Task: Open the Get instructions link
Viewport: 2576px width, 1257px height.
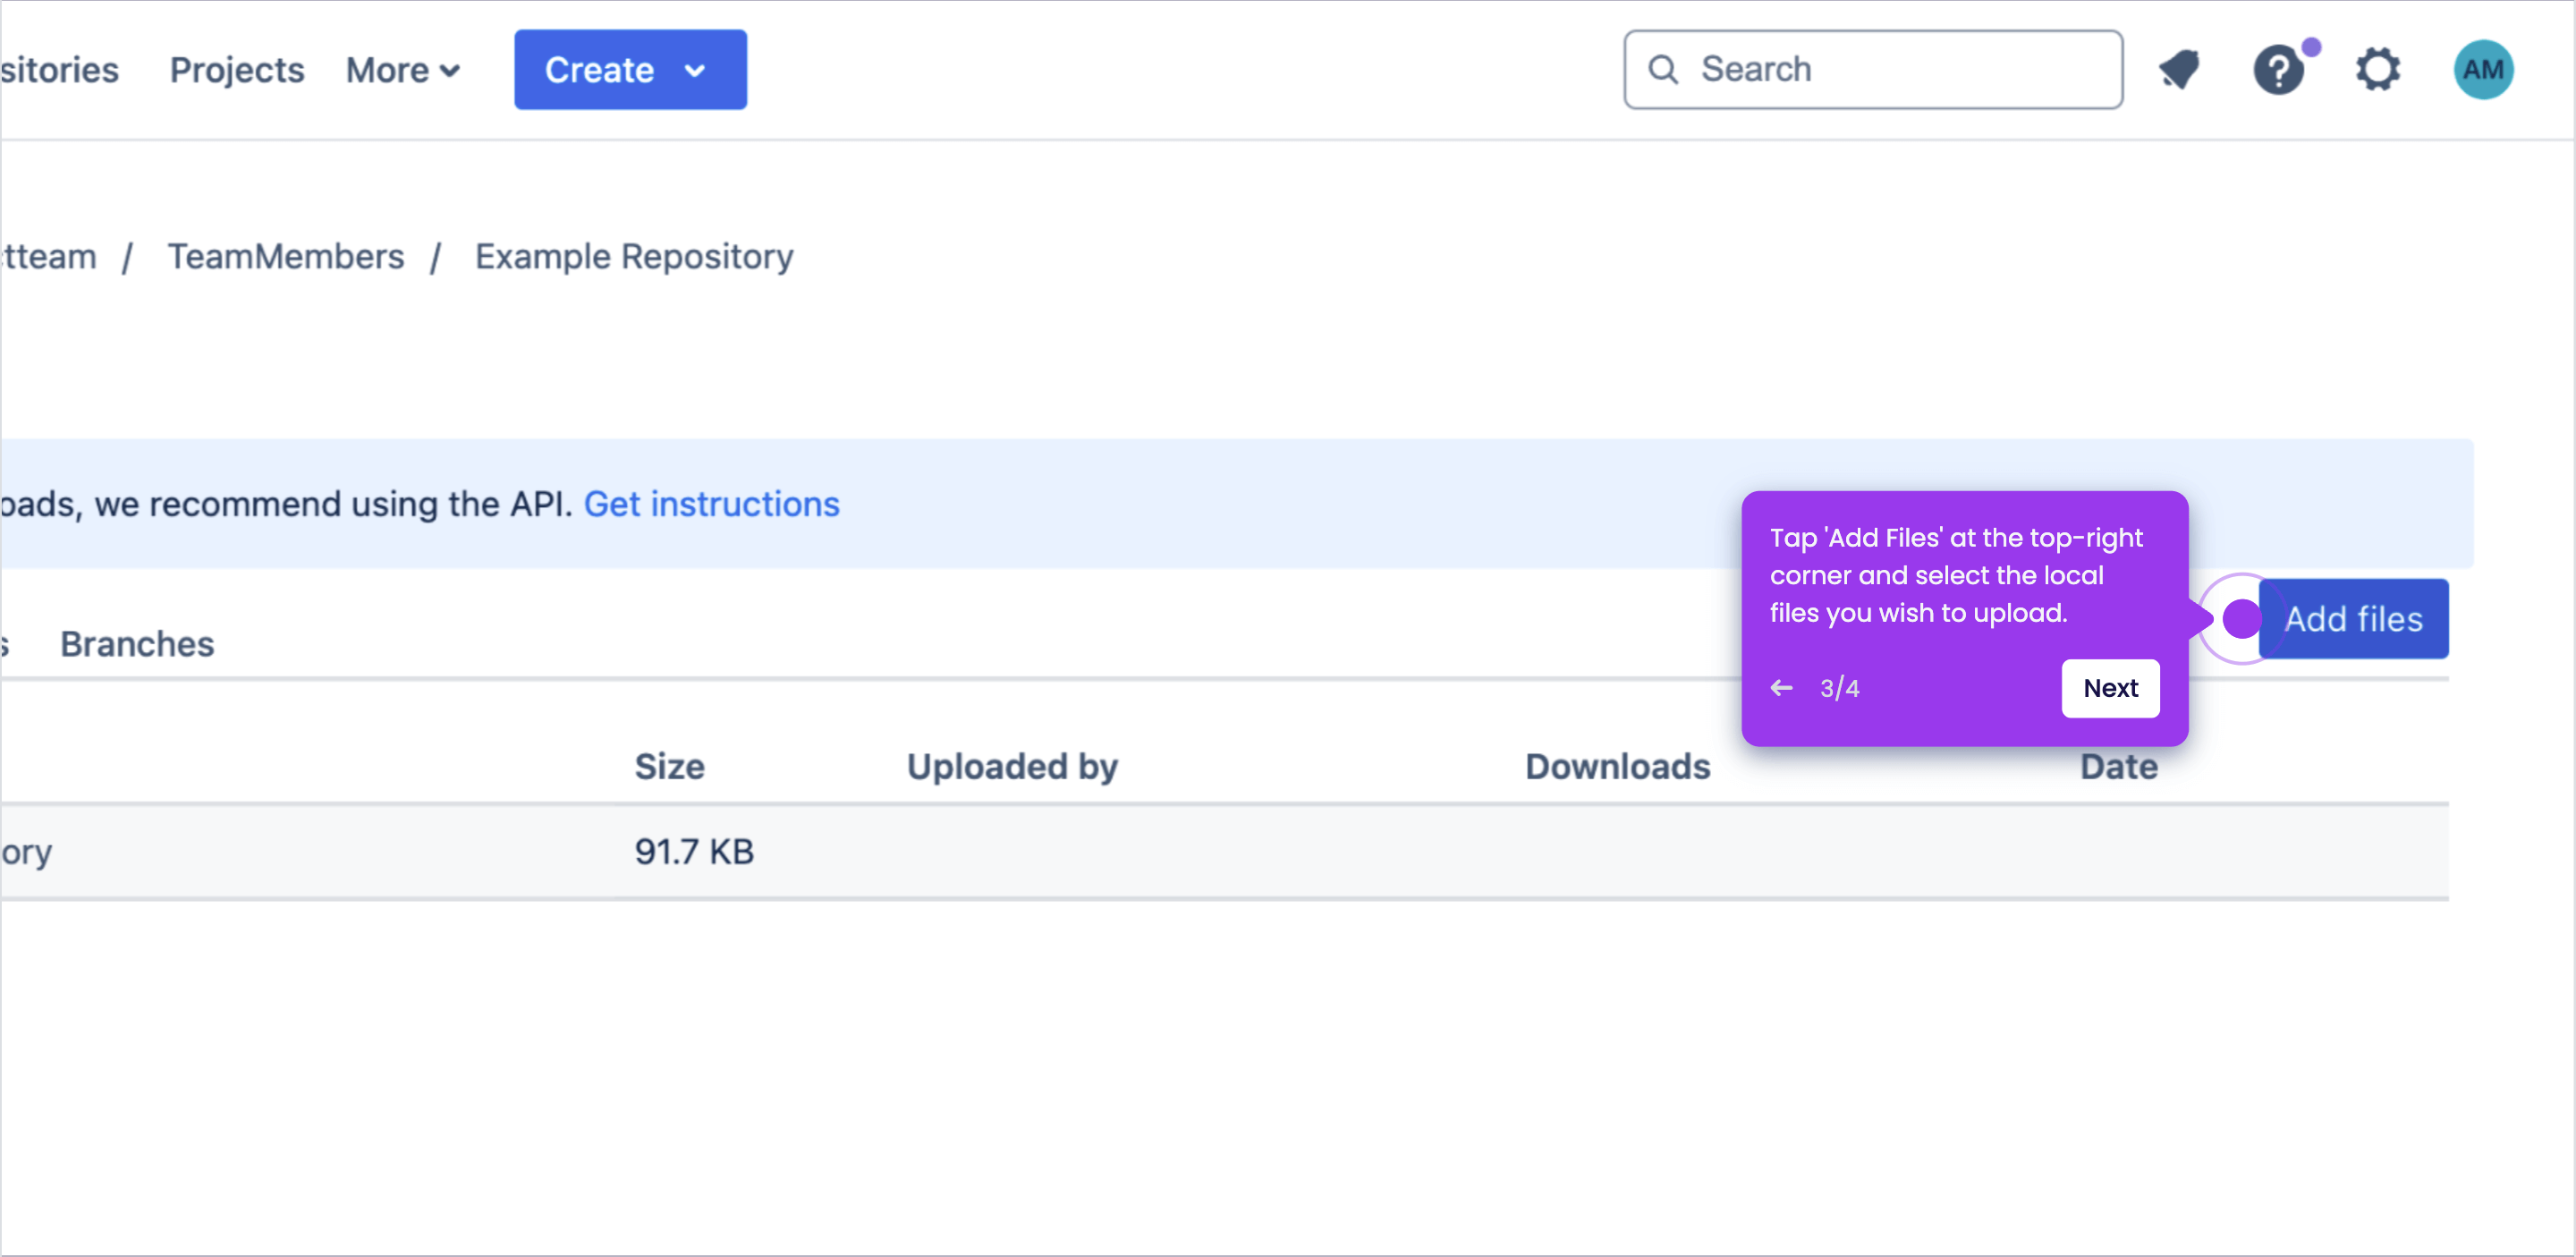Action: click(711, 504)
